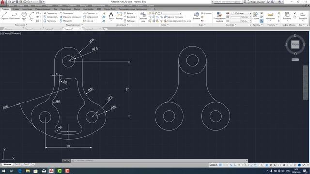Select the Text (Текст) annotation tool
The height and width of the screenshot is (174, 310).
point(111,15)
